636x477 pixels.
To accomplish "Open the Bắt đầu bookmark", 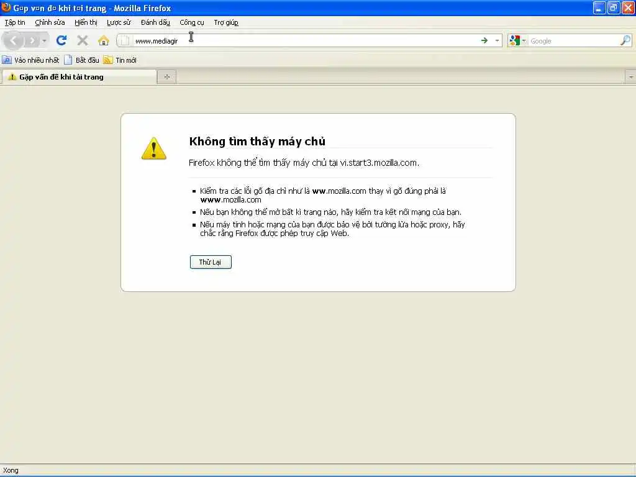I will click(82, 60).
